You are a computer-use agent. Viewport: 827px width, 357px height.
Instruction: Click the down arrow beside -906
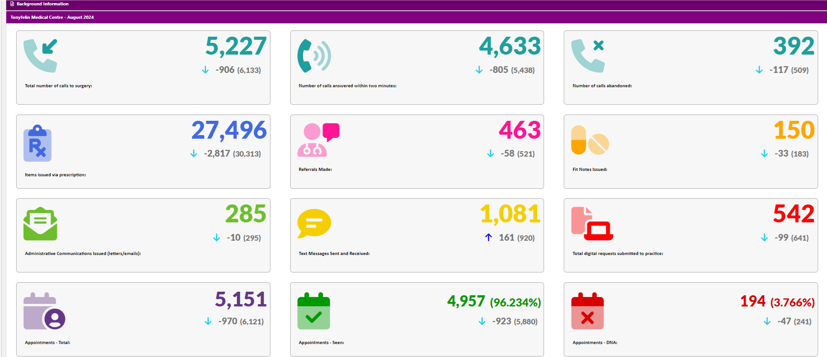205,70
